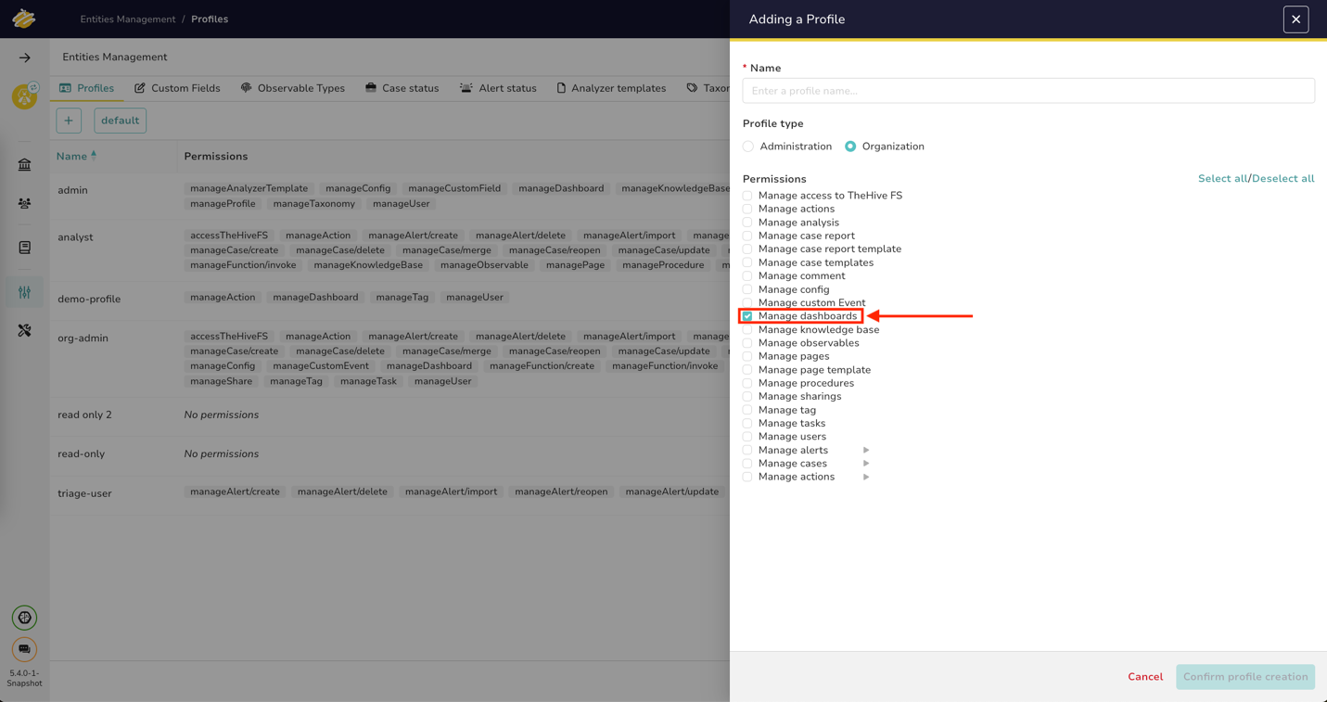The width and height of the screenshot is (1327, 702).
Task: Cancel the profile creation dialog
Action: [x=1144, y=676]
